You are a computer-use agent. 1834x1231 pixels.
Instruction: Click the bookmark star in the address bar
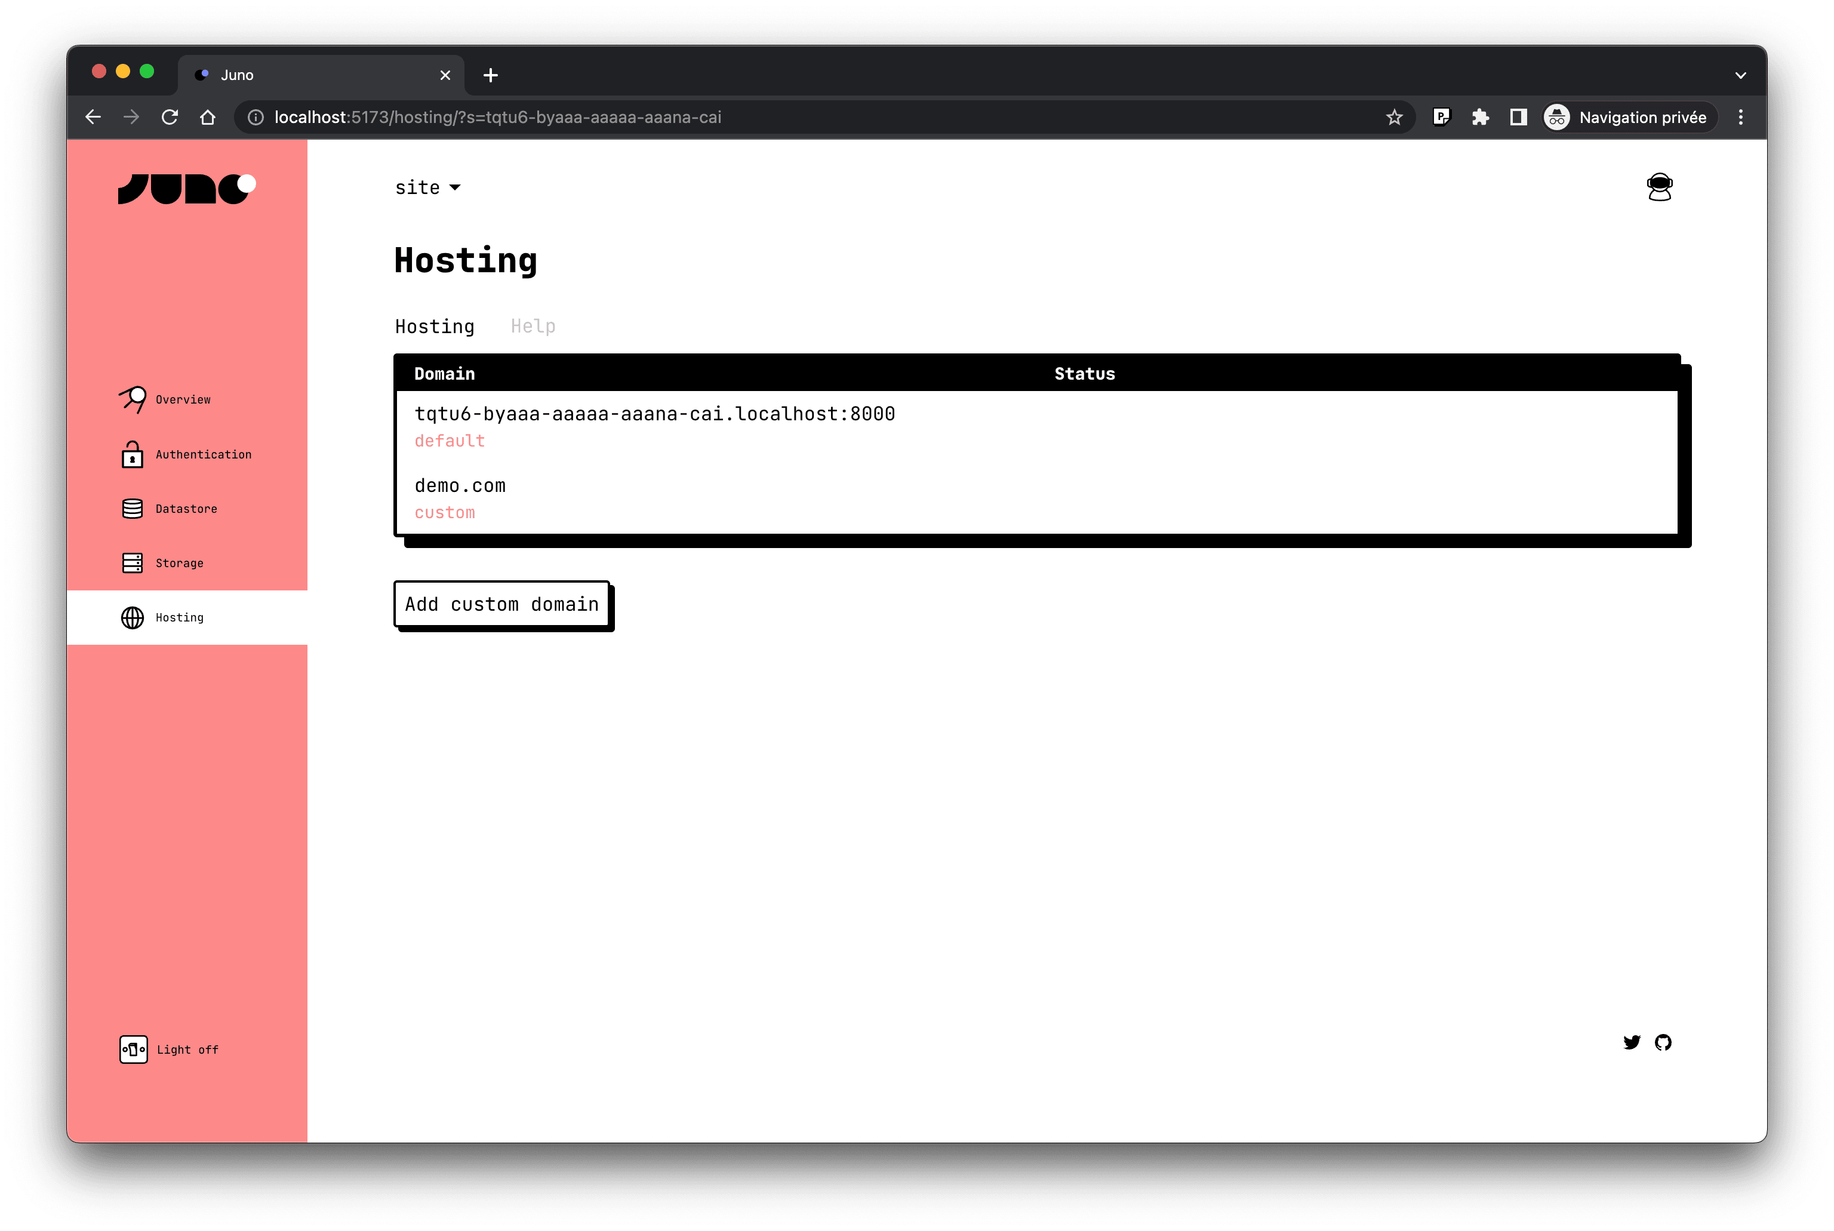tap(1395, 117)
